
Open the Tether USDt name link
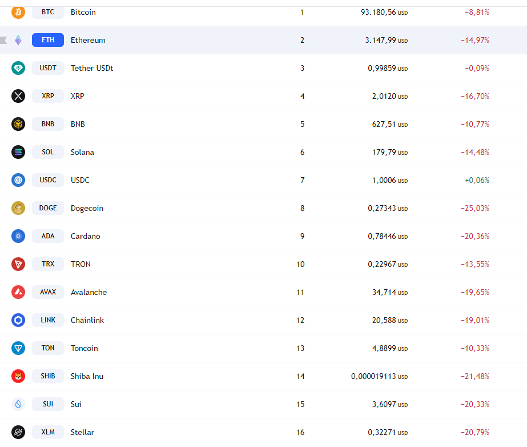point(92,68)
